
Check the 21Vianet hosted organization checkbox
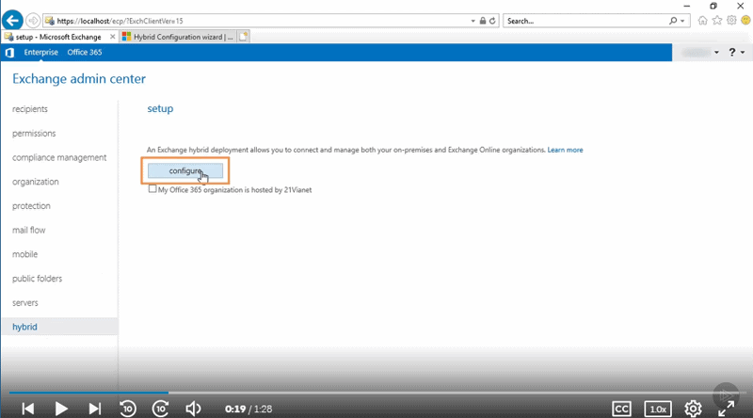click(x=152, y=189)
